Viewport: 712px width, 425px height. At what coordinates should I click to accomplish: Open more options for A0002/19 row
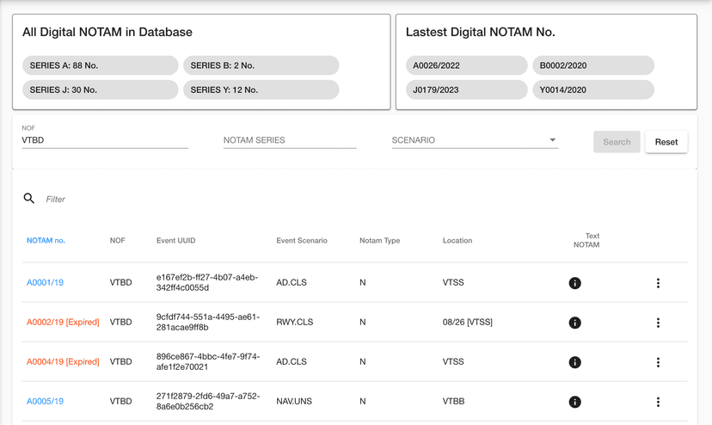pyautogui.click(x=658, y=323)
